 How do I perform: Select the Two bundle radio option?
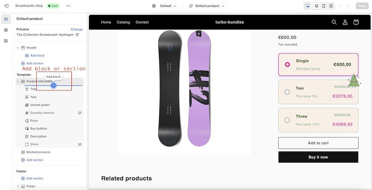(x=287, y=92)
